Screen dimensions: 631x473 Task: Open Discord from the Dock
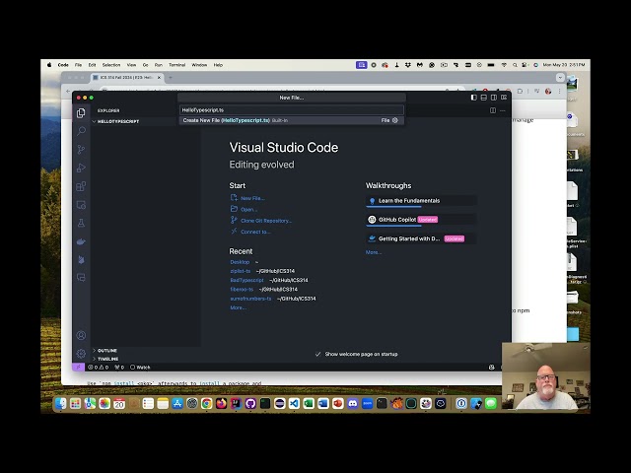pos(353,403)
